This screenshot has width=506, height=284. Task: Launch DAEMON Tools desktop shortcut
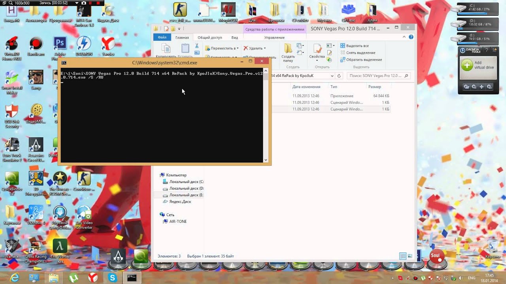[84, 47]
